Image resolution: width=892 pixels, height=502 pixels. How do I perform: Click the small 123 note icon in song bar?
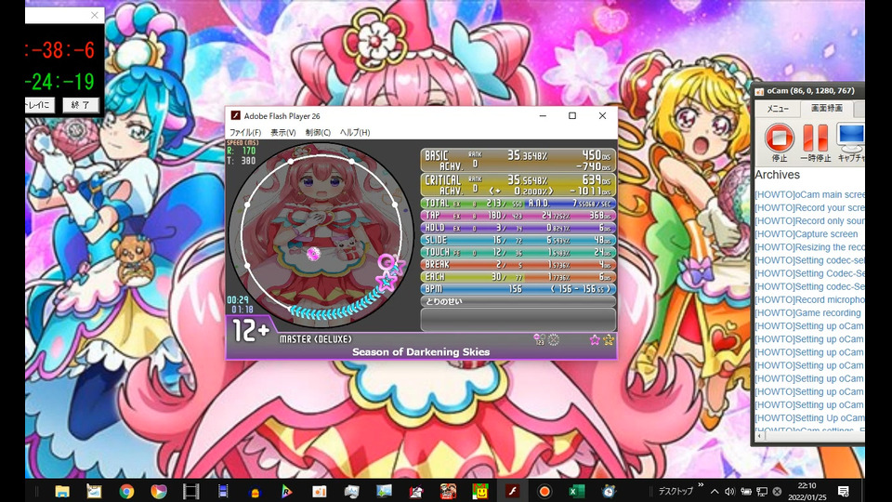(539, 340)
